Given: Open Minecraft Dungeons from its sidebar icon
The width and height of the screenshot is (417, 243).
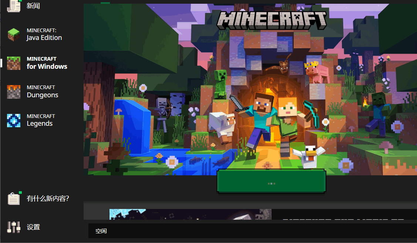Looking at the screenshot, I should click(14, 92).
